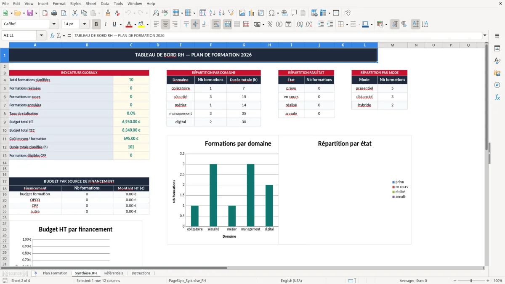Open font color palette dropdown arrow

(136, 24)
